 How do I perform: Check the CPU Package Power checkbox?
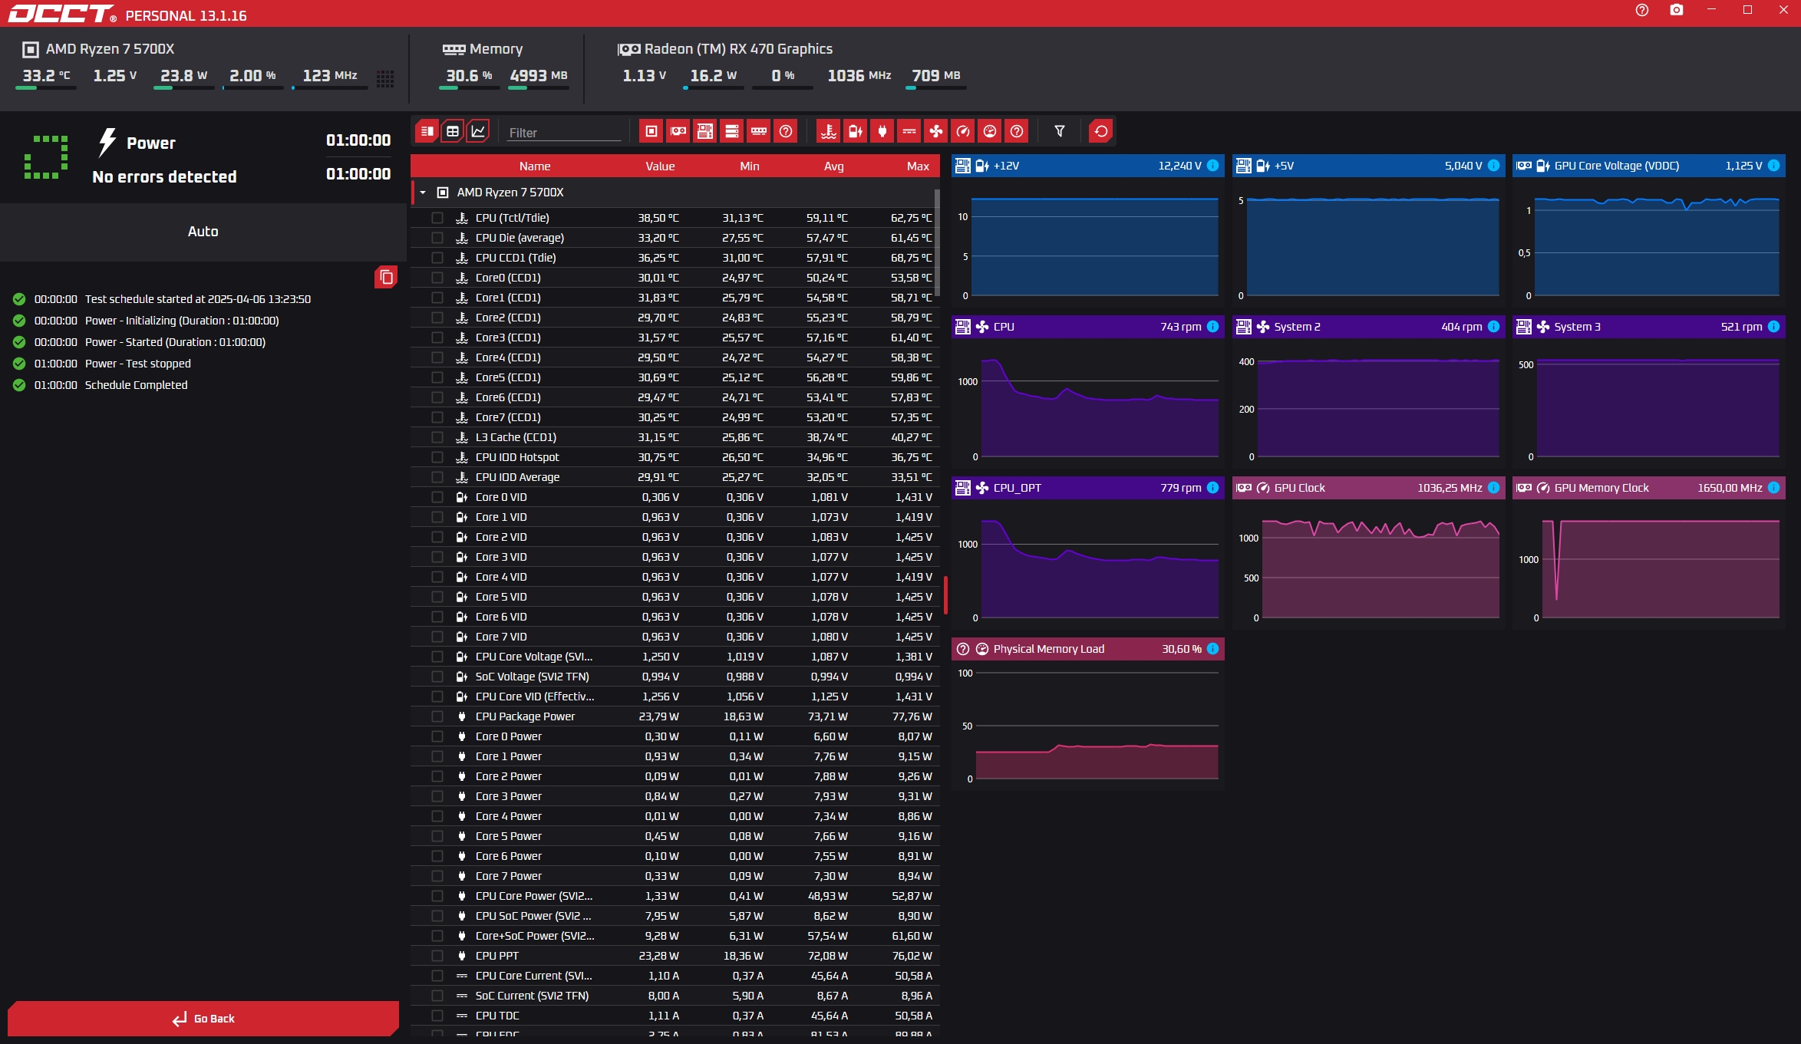point(437,716)
